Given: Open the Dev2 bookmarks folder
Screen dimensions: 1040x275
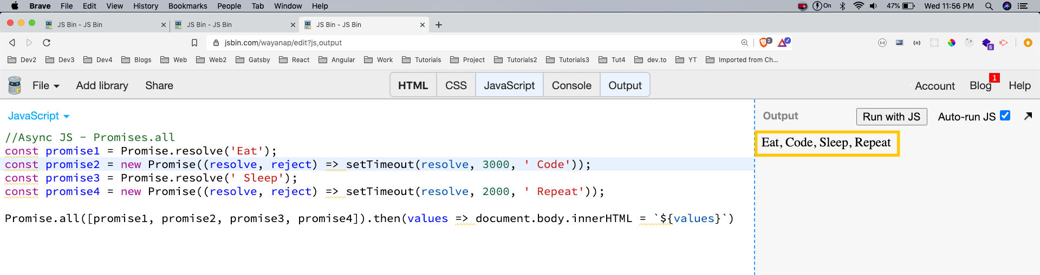Looking at the screenshot, I should [x=22, y=60].
